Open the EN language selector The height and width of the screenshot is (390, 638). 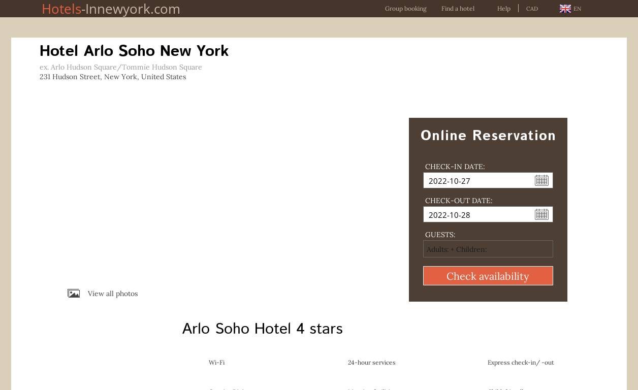(577, 9)
